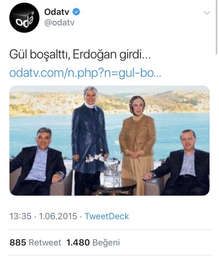Click the 13:35 · 1.06.2015 timestamp
This screenshot has width=219, height=256.
[x=43, y=216]
